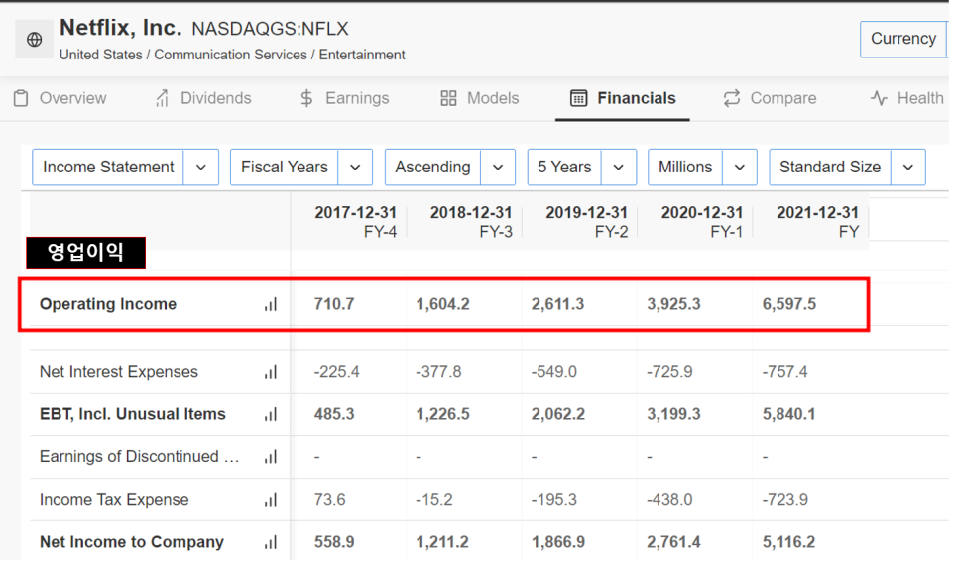
Task: Open chart icon for Net Income to Company
Action: 271,542
